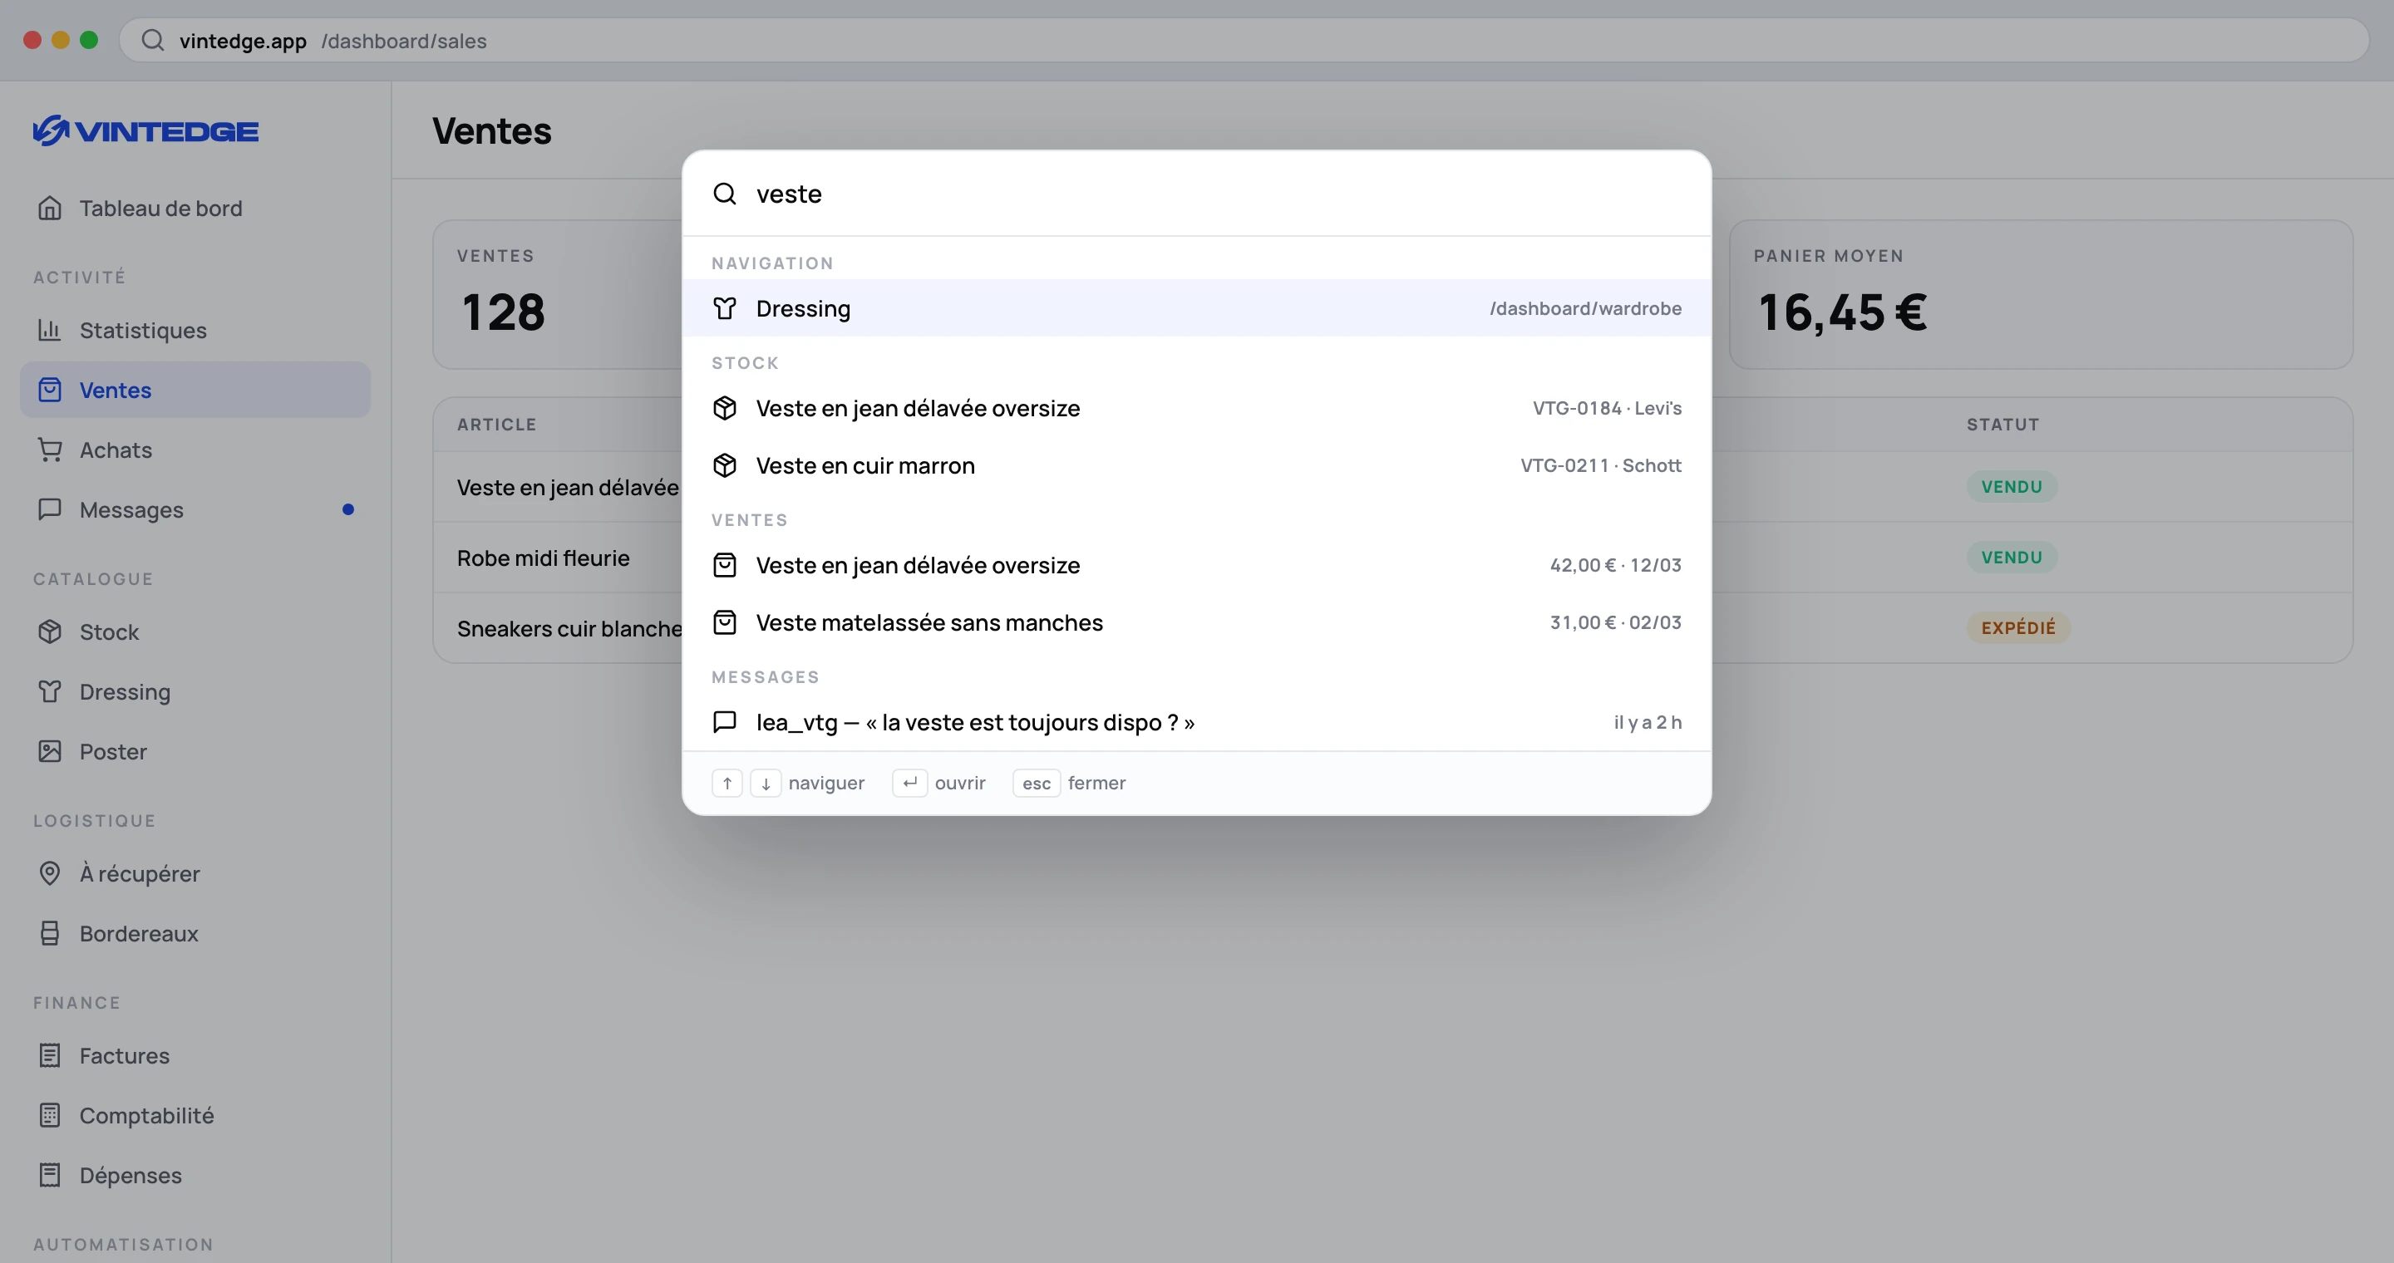Click chat icon beside lea_vtg message result
The image size is (2394, 1263).
(725, 721)
